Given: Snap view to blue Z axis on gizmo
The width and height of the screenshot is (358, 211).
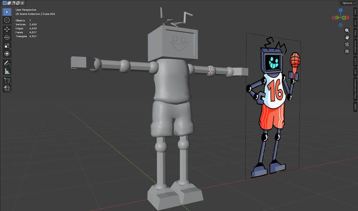Looking at the screenshot, I should coord(341,10).
